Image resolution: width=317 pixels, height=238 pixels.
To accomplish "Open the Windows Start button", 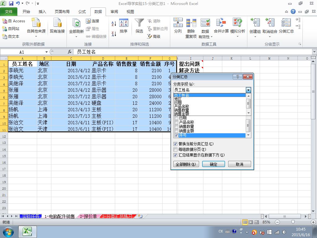I will click(x=8, y=232).
